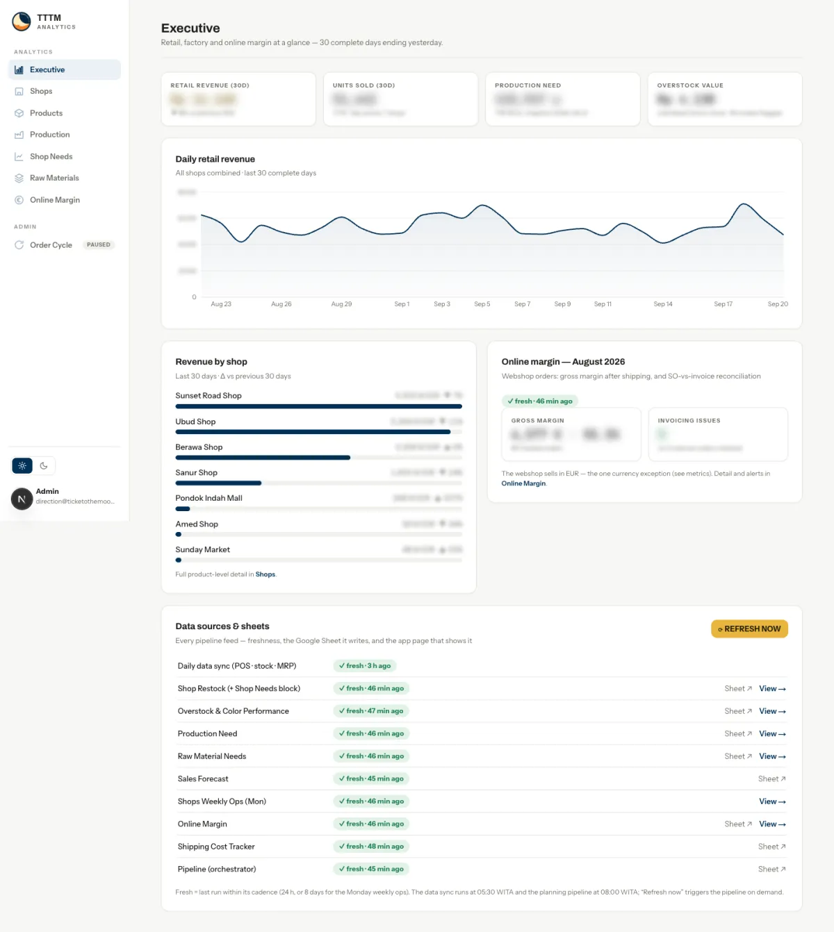Image resolution: width=834 pixels, height=932 pixels.
Task: Click the direction@ticketothemoo... email text
Action: [x=75, y=501]
